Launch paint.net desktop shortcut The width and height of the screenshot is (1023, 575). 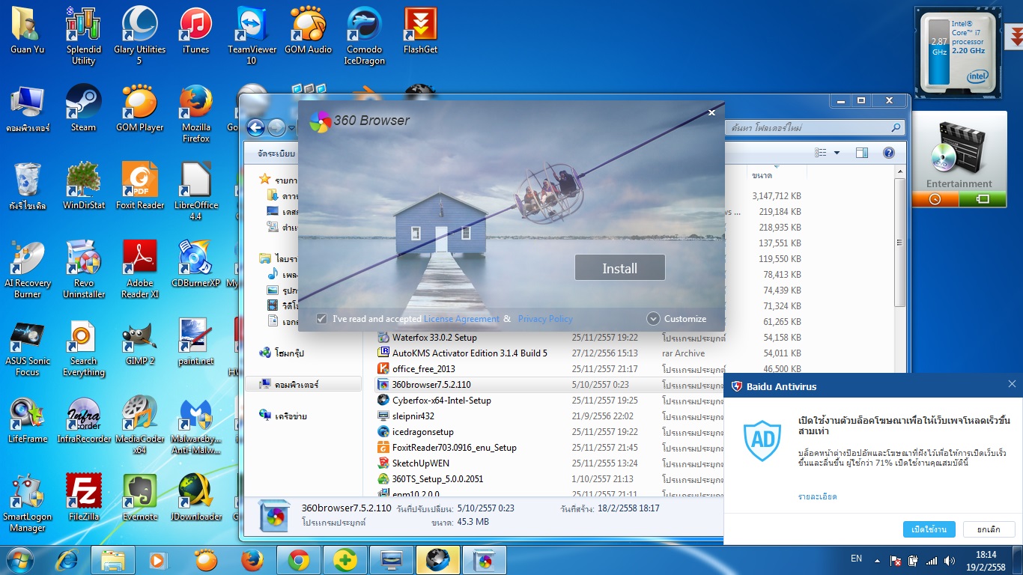pos(195,342)
